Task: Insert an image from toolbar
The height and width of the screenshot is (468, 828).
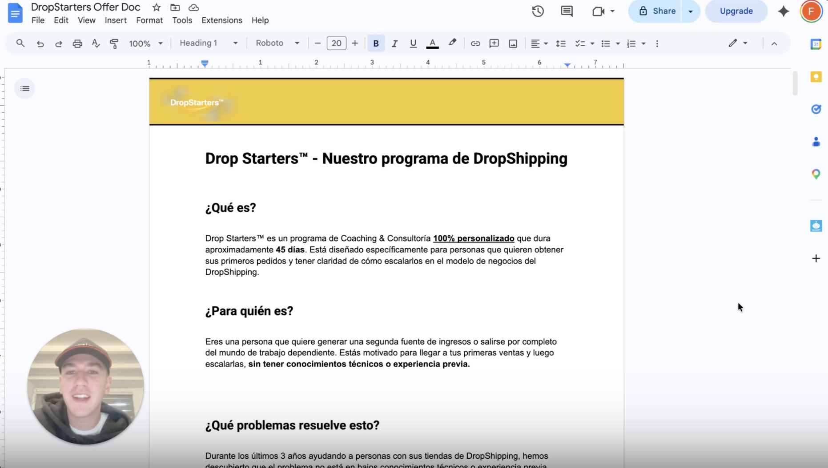Action: tap(513, 44)
